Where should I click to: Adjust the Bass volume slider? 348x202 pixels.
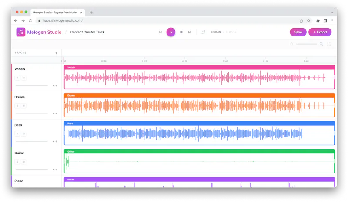(x=31, y=141)
